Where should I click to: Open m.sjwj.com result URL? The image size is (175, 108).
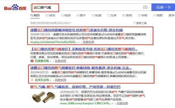coord(54,42)
